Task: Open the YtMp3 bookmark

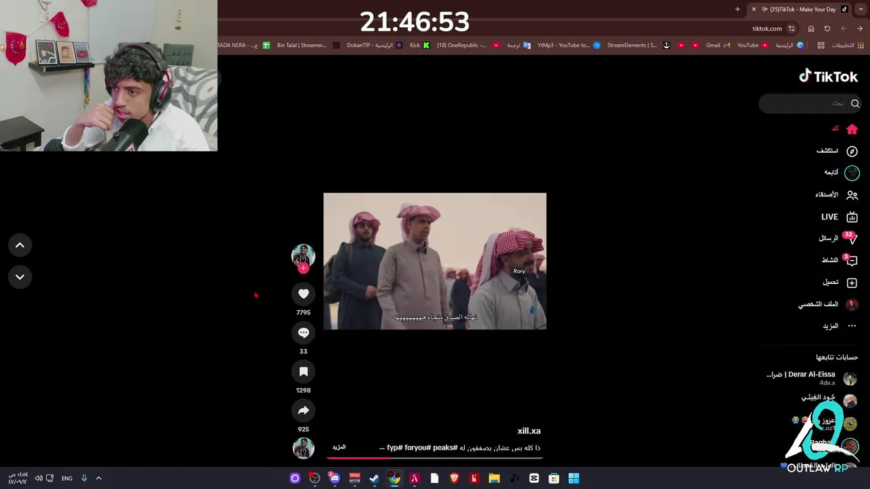Action: point(568,46)
